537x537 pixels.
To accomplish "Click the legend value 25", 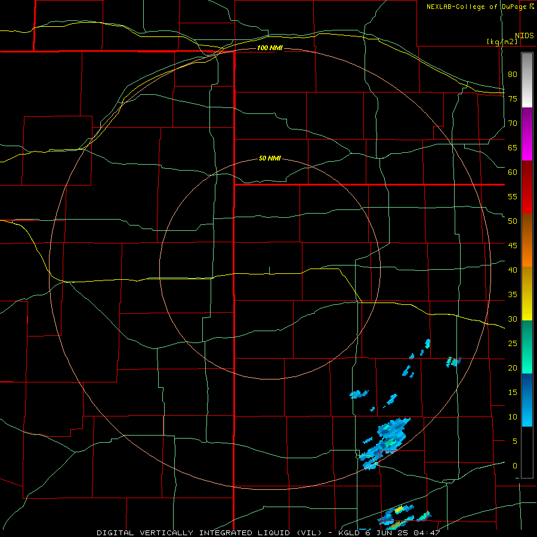I will click(x=513, y=344).
